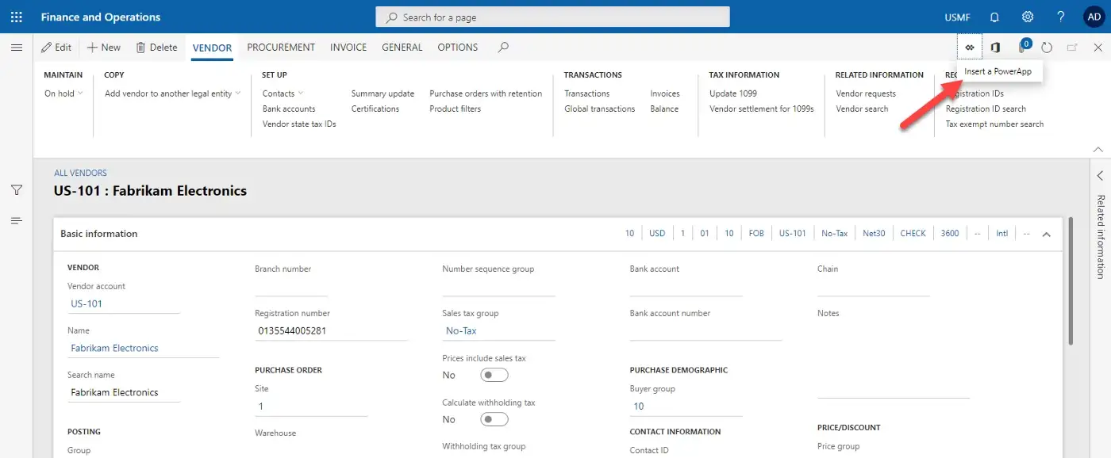Click the Sales tax group No-Tax field
The image size is (1111, 458).
(x=498, y=330)
